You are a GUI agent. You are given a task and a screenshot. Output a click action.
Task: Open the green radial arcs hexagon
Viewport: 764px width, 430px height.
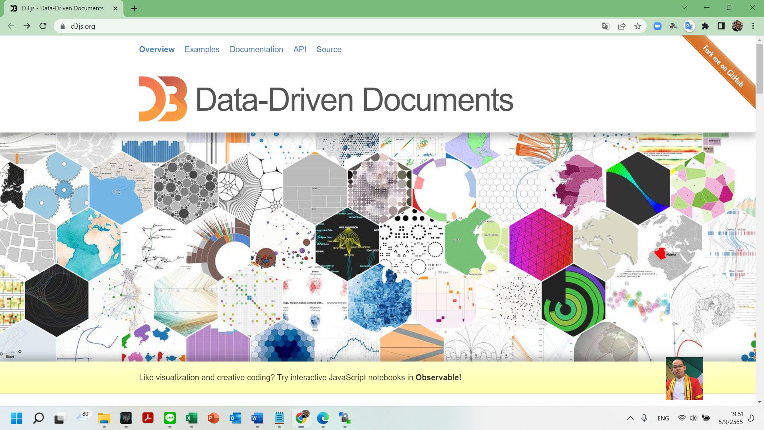point(573,300)
